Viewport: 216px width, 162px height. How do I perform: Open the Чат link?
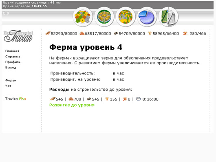(x=8, y=86)
